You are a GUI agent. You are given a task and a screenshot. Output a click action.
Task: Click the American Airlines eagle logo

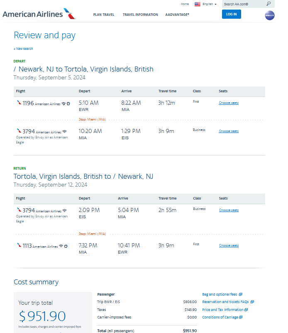68,13
